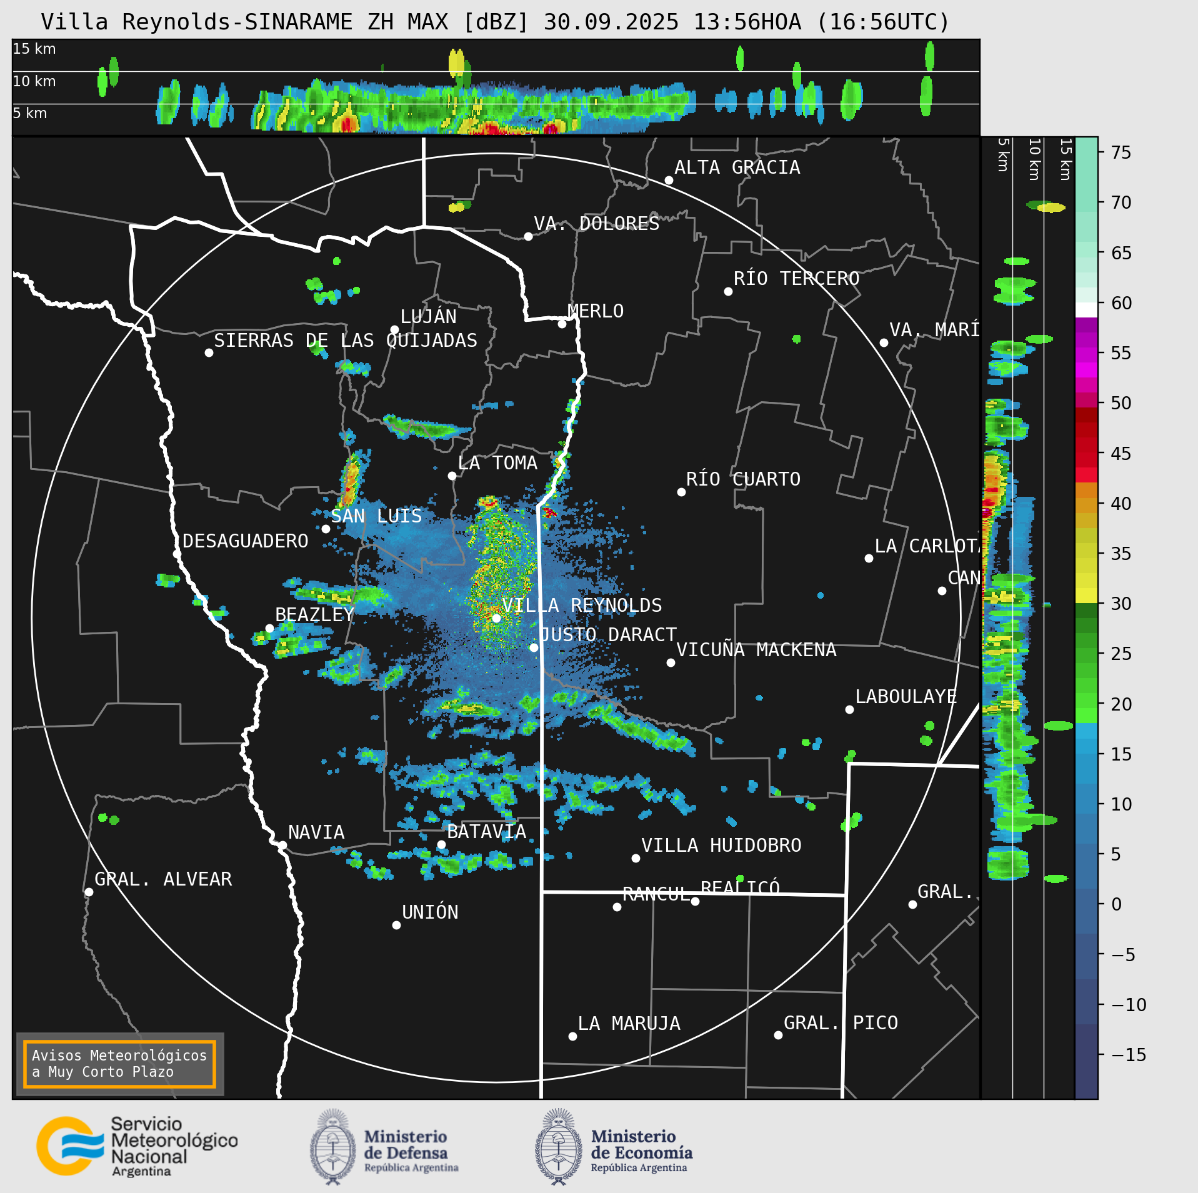Image resolution: width=1198 pixels, height=1193 pixels.
Task: Click the 30 dBZ yellow colorbar band
Action: point(1086,596)
